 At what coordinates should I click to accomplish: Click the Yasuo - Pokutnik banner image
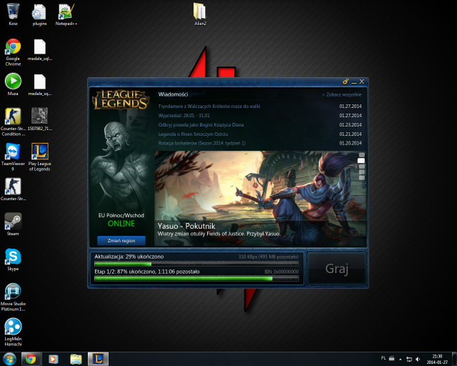click(260, 199)
